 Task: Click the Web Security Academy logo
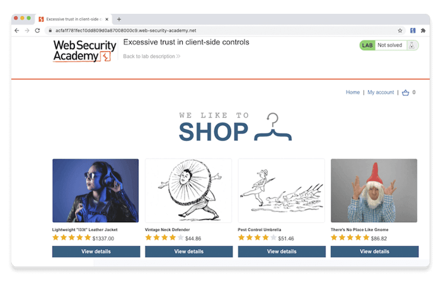coord(84,51)
